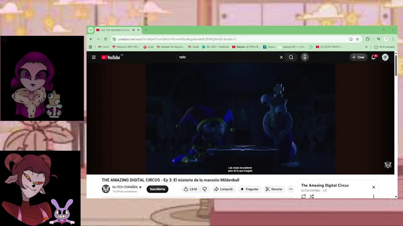Subscribe with the Suscribirme button

(157, 189)
